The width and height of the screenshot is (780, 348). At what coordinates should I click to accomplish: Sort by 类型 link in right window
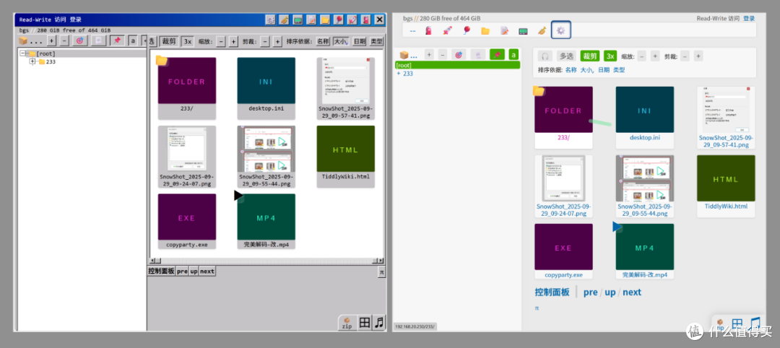(619, 70)
